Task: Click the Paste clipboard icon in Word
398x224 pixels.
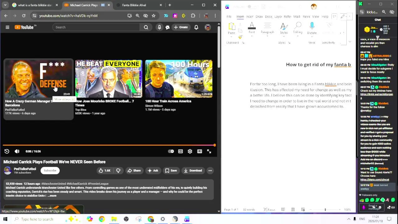Action: coord(232,26)
